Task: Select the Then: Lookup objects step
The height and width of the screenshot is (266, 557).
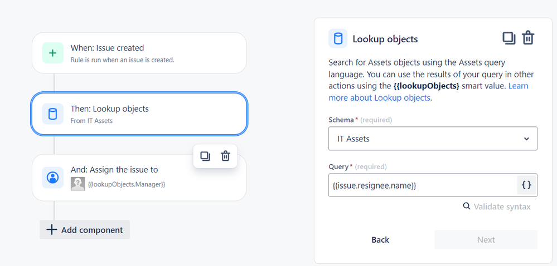Action: pos(139,114)
